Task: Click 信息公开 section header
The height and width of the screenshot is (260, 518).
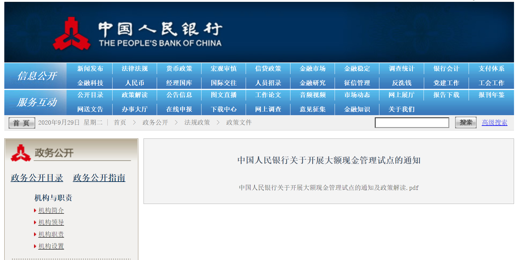Action: pyautogui.click(x=37, y=76)
